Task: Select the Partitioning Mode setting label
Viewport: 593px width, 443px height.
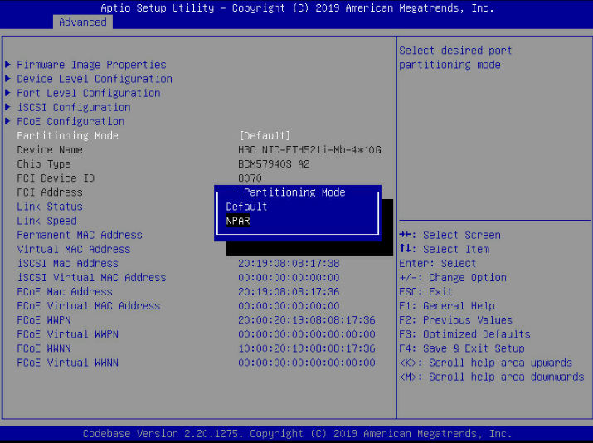Action: [x=68, y=135]
